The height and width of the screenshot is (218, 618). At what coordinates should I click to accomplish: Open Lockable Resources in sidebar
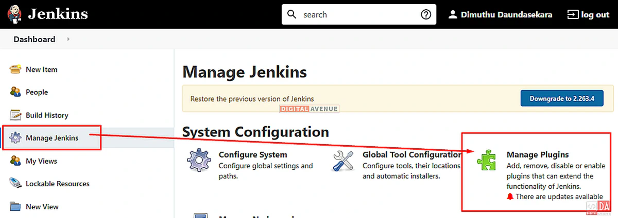point(58,184)
